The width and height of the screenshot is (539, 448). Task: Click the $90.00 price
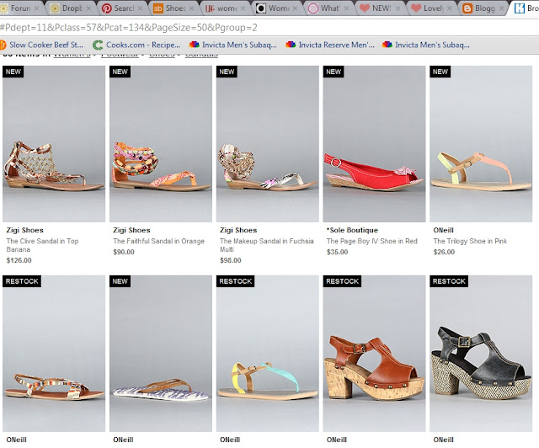click(x=124, y=252)
